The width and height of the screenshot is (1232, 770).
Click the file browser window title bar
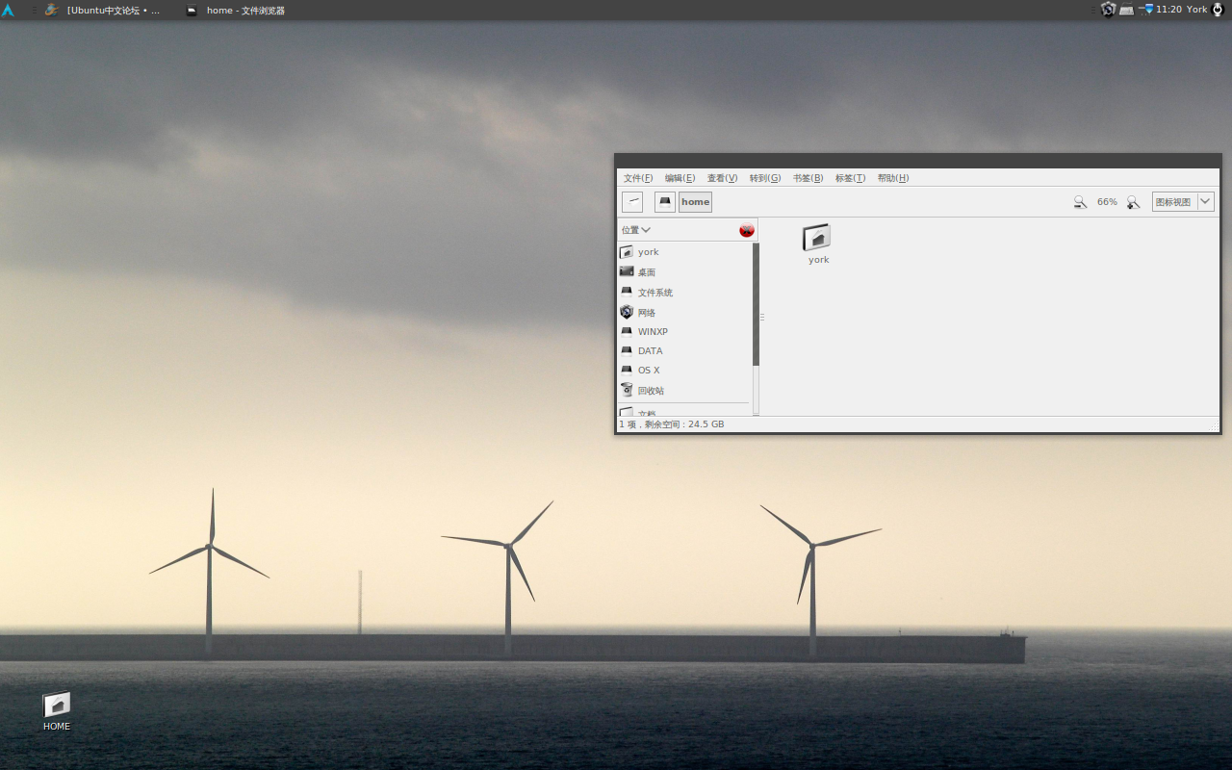(x=918, y=161)
